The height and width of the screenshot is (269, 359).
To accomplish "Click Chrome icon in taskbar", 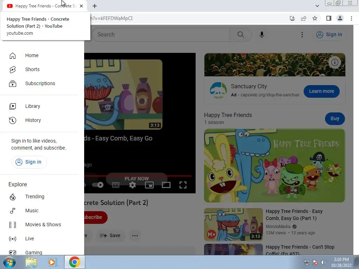I will [x=74, y=262].
